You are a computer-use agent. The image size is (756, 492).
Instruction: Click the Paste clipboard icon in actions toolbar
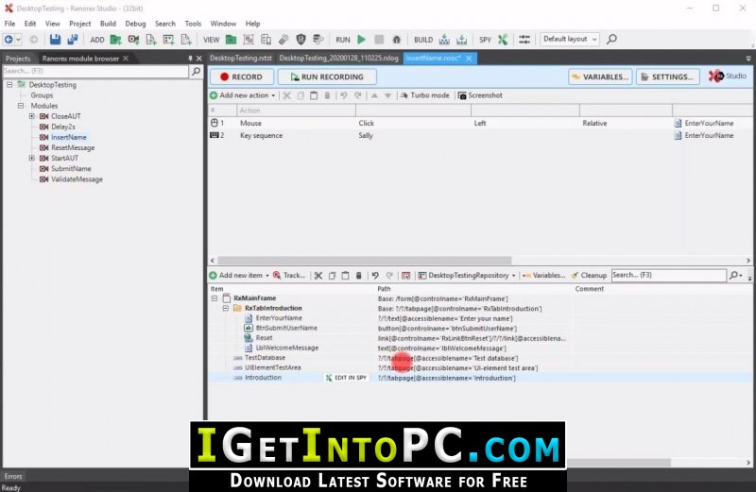pos(314,95)
